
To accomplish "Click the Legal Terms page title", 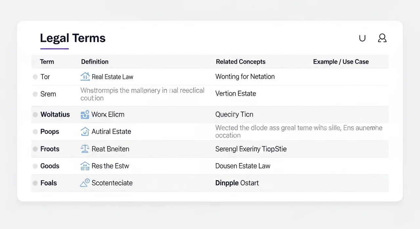I will [x=73, y=38].
